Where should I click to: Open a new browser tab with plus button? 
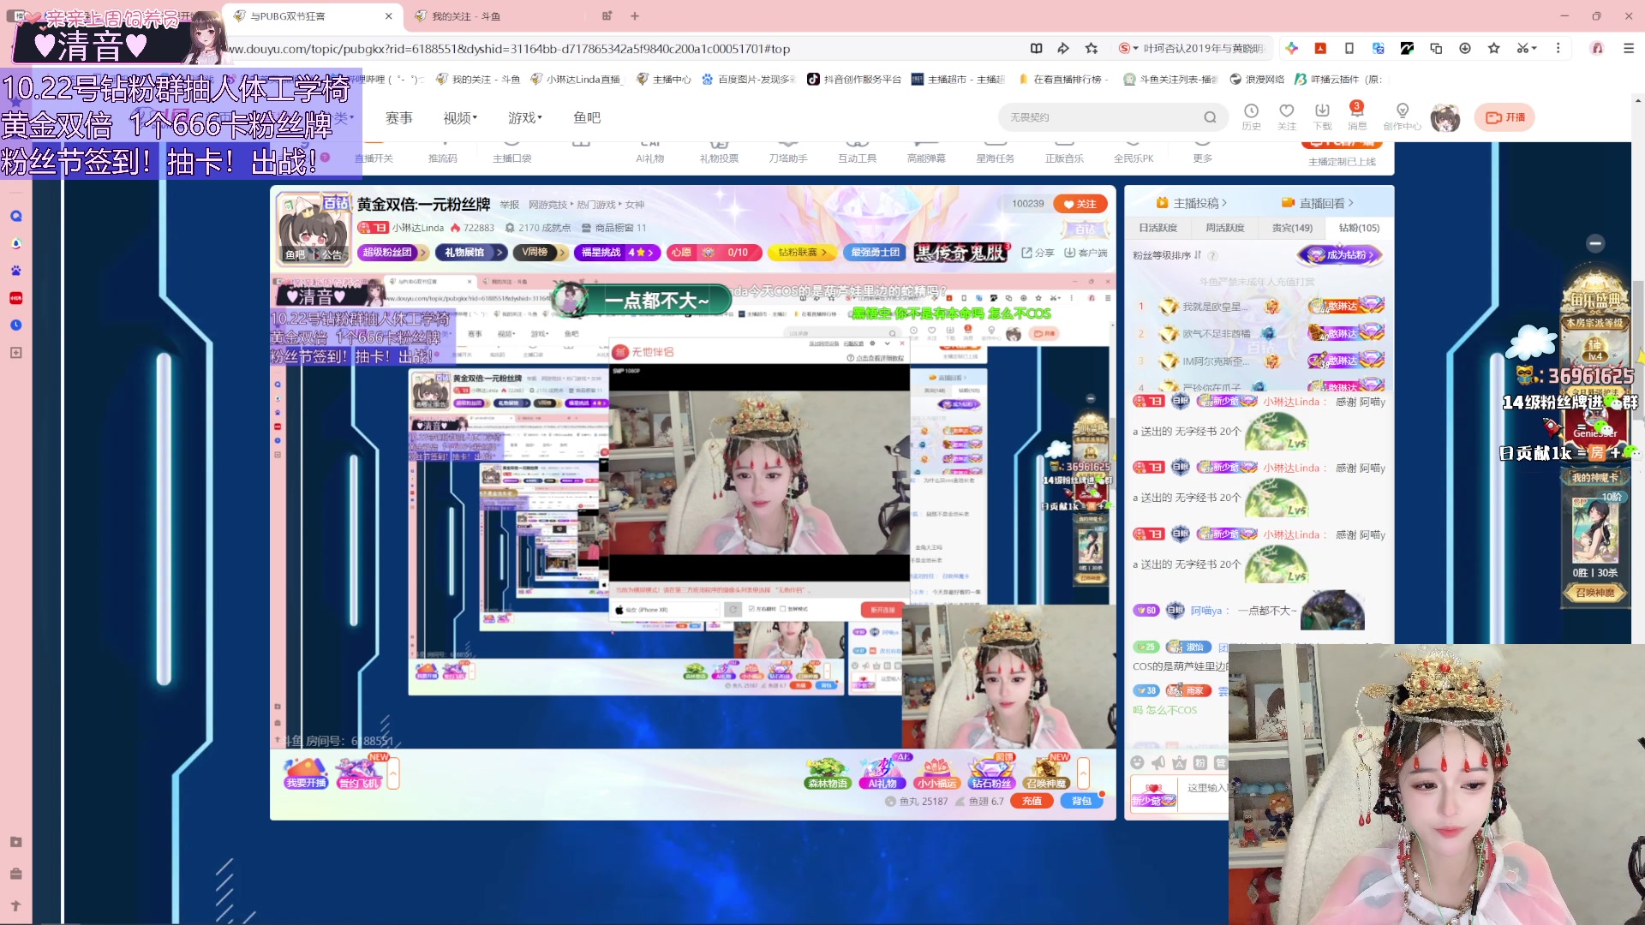click(x=635, y=16)
